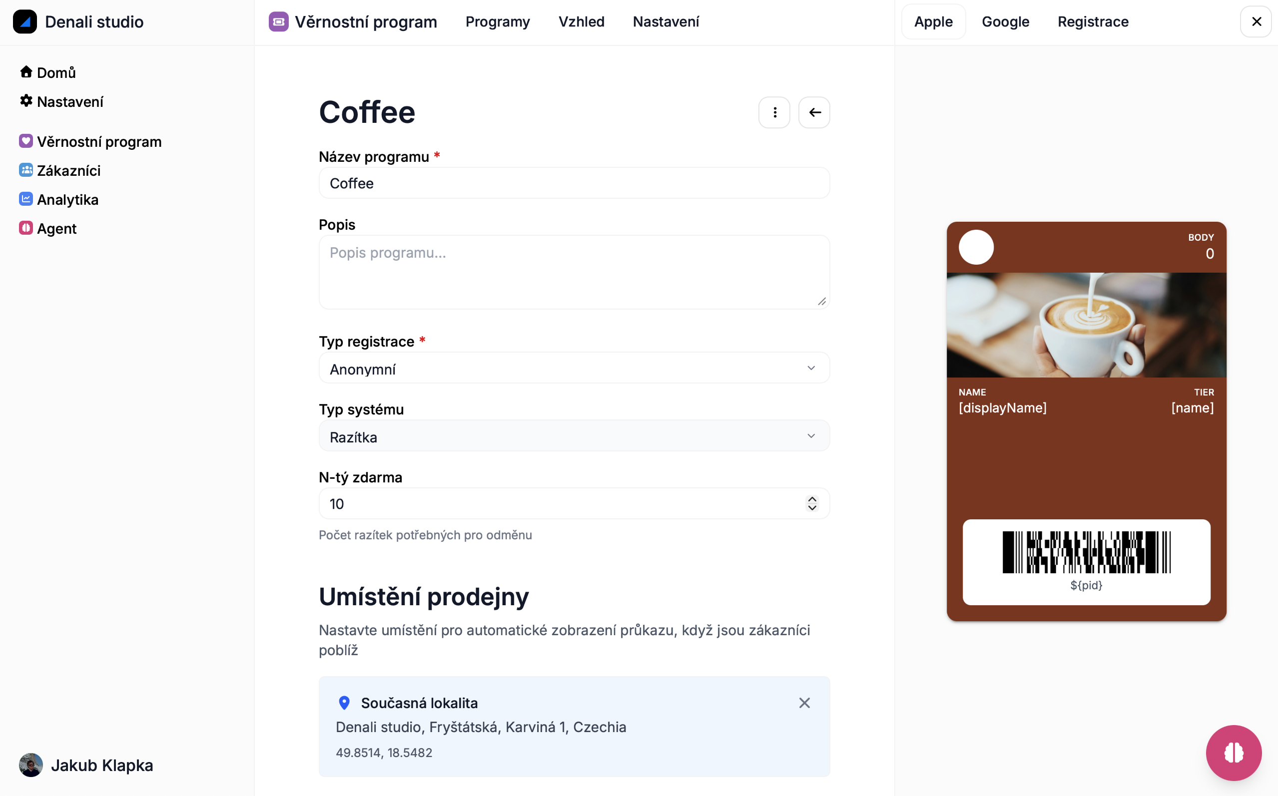Switch to the Apple wallet preview

pyautogui.click(x=933, y=21)
